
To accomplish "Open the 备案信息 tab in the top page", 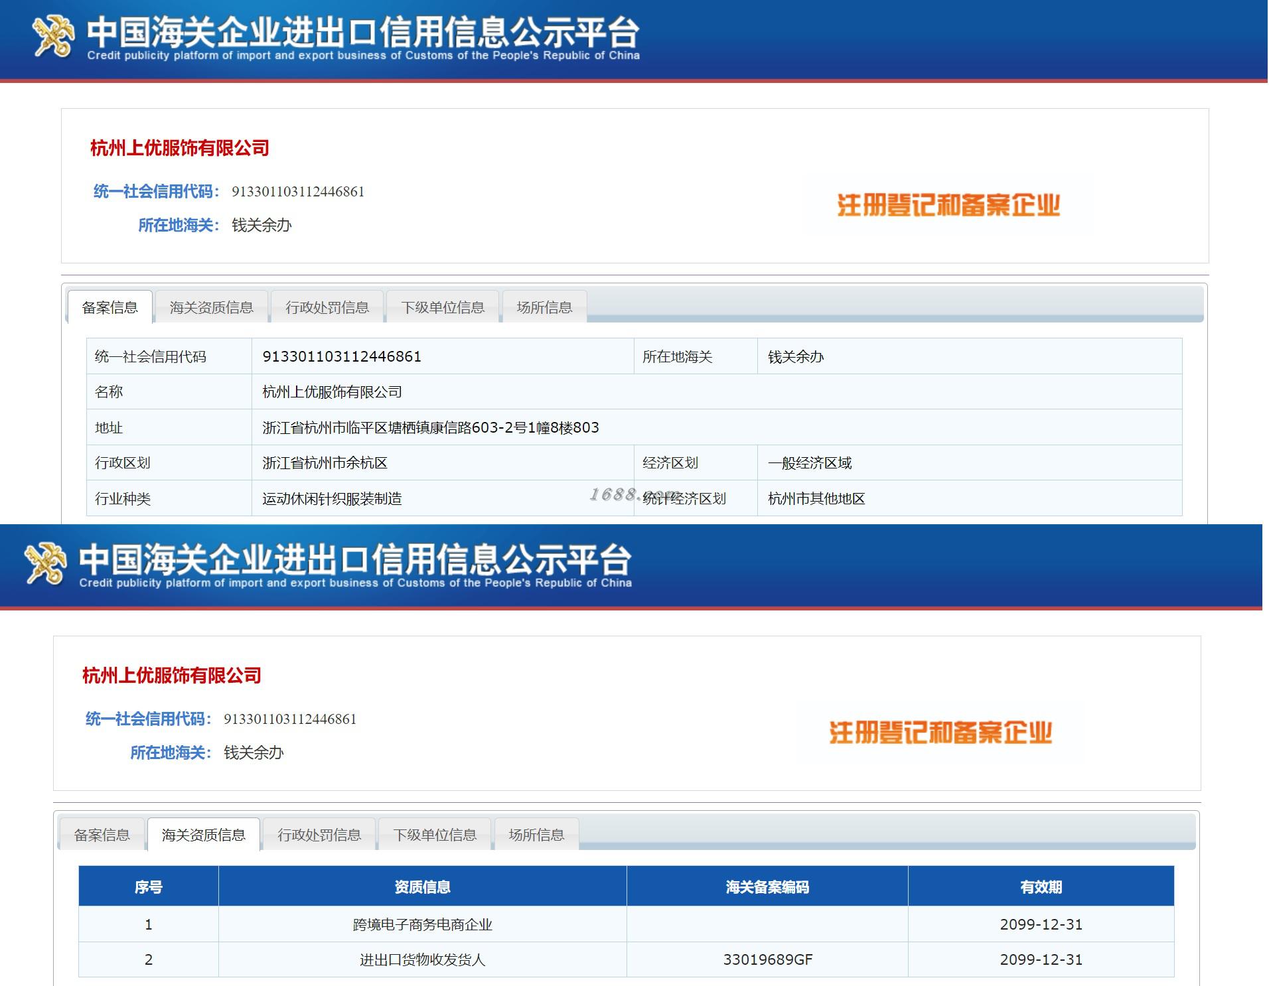I will pos(110,307).
